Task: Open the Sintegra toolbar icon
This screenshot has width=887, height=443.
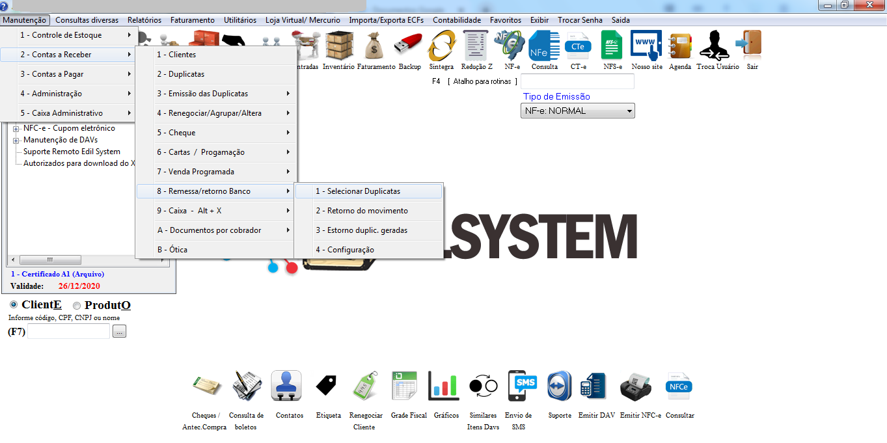Action: click(441, 46)
